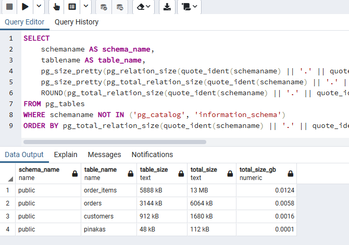Open the Macros dropdown
The image size is (349, 245).
189,7
